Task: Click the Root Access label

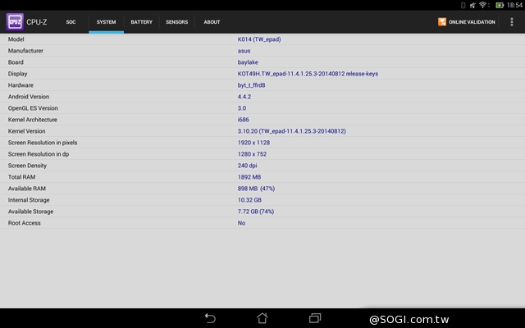Action: pyautogui.click(x=25, y=223)
